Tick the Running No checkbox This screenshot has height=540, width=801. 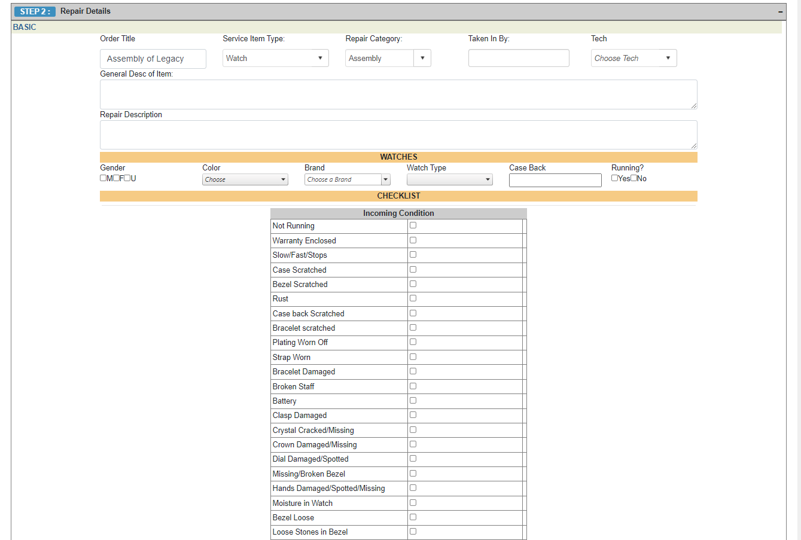[634, 178]
